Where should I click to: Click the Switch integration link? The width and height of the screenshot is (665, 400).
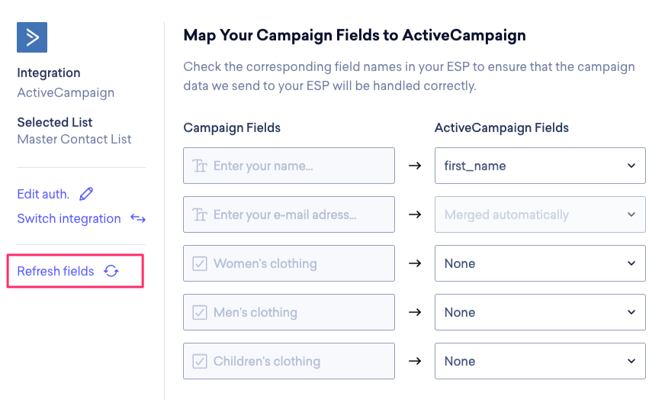(x=69, y=218)
